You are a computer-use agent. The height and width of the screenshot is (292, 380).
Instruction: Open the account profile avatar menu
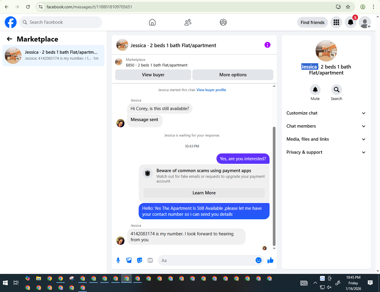[x=365, y=22]
